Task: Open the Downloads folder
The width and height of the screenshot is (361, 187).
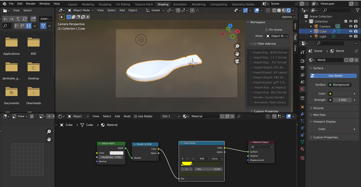Action: coord(33,95)
